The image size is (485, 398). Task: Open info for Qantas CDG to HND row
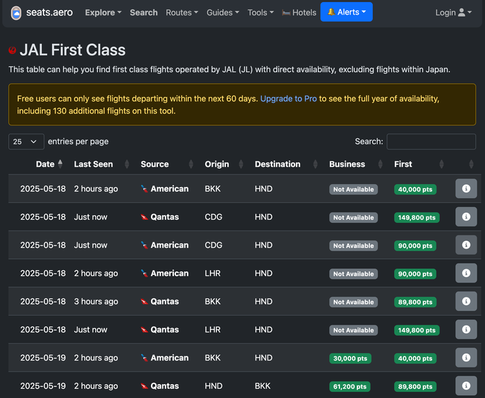(x=466, y=217)
